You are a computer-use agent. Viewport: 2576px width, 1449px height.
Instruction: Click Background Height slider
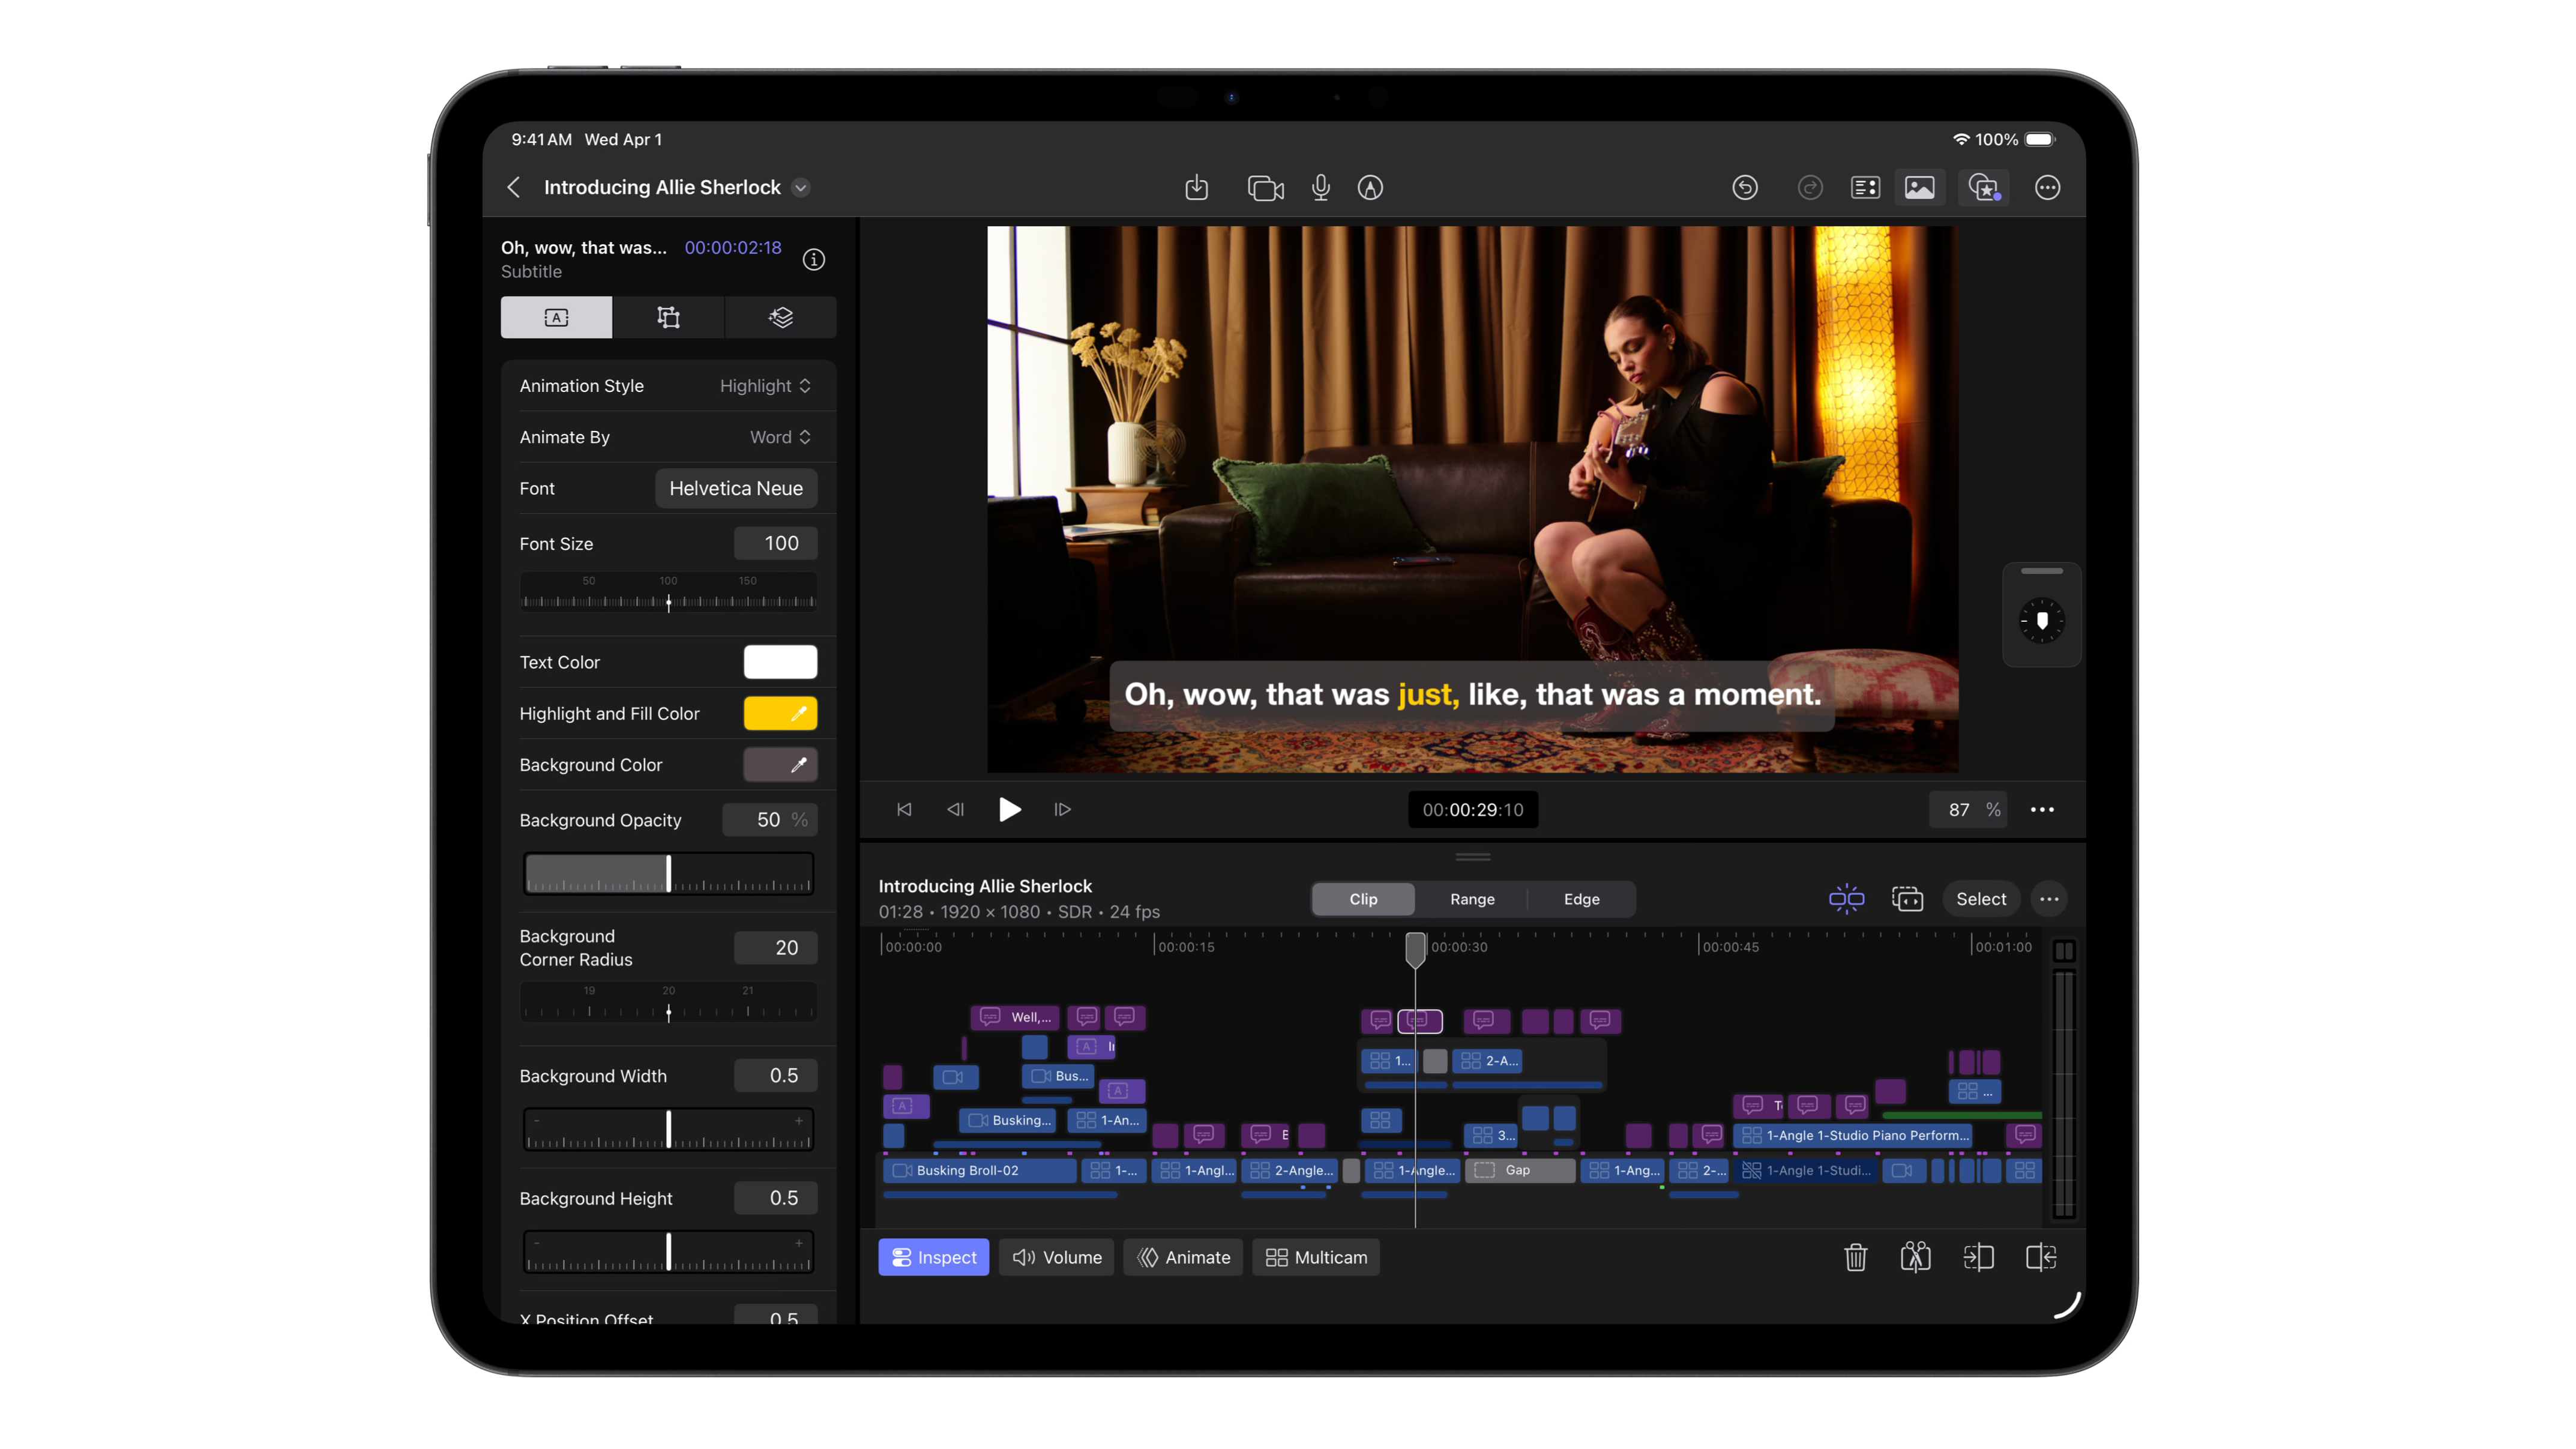click(668, 1252)
